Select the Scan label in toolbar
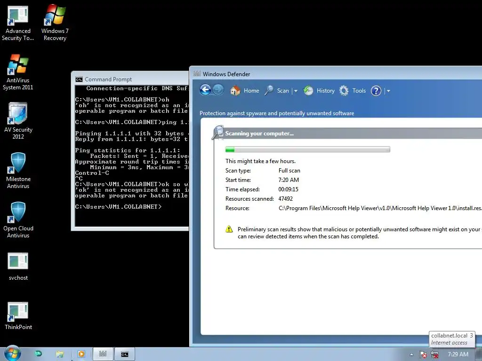482x361 pixels. click(x=283, y=91)
